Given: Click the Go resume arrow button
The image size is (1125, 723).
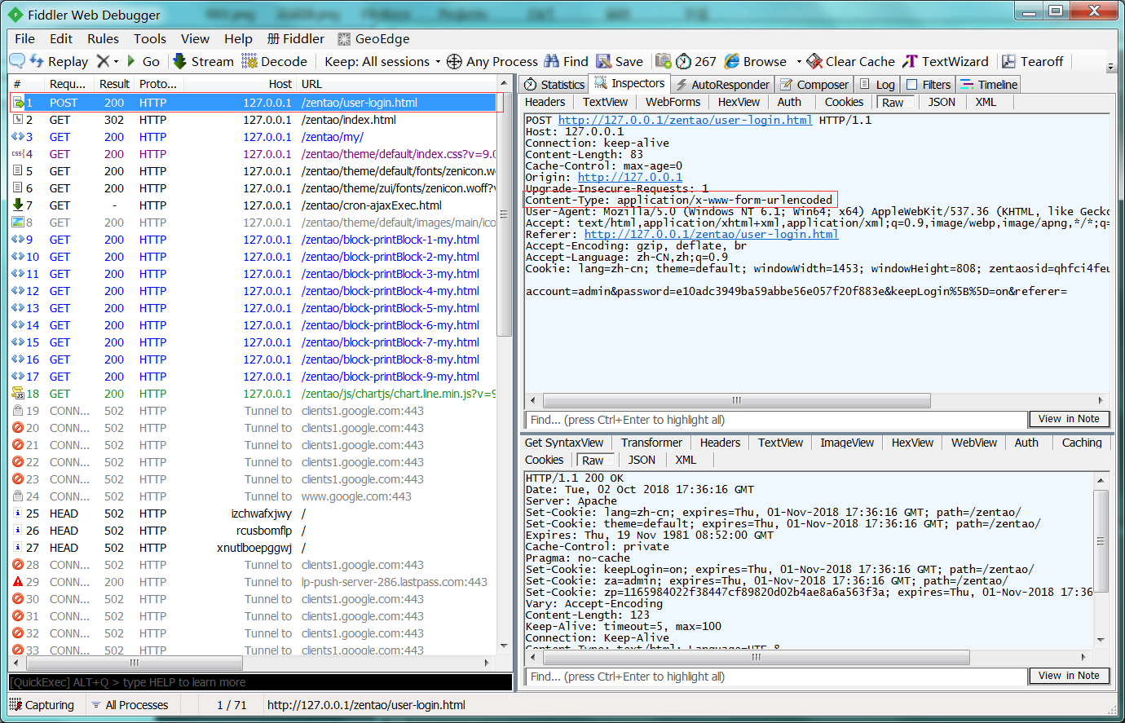Looking at the screenshot, I should pyautogui.click(x=143, y=61).
